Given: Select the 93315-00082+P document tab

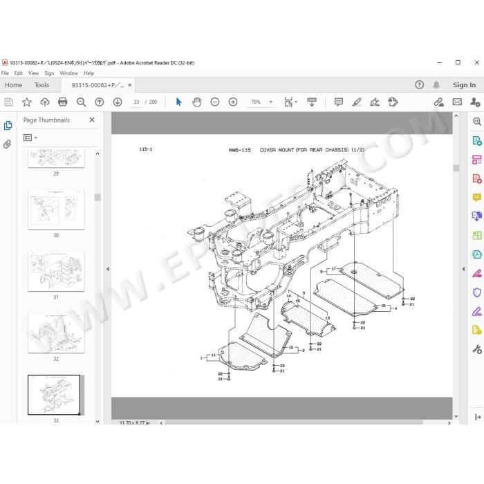Looking at the screenshot, I should pyautogui.click(x=97, y=85).
